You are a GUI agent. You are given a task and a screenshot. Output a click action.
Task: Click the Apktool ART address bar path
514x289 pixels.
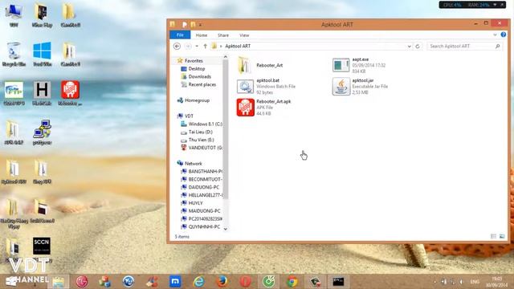238,47
